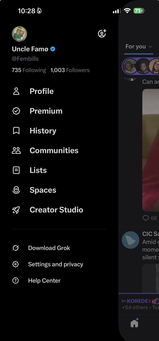Open the Profile menu item
Screen dimensions: 159x341
point(41,91)
